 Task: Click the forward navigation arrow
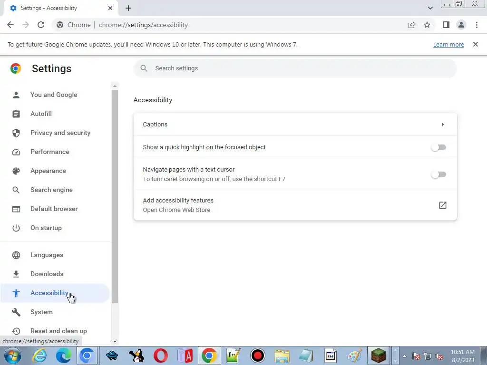pos(26,25)
